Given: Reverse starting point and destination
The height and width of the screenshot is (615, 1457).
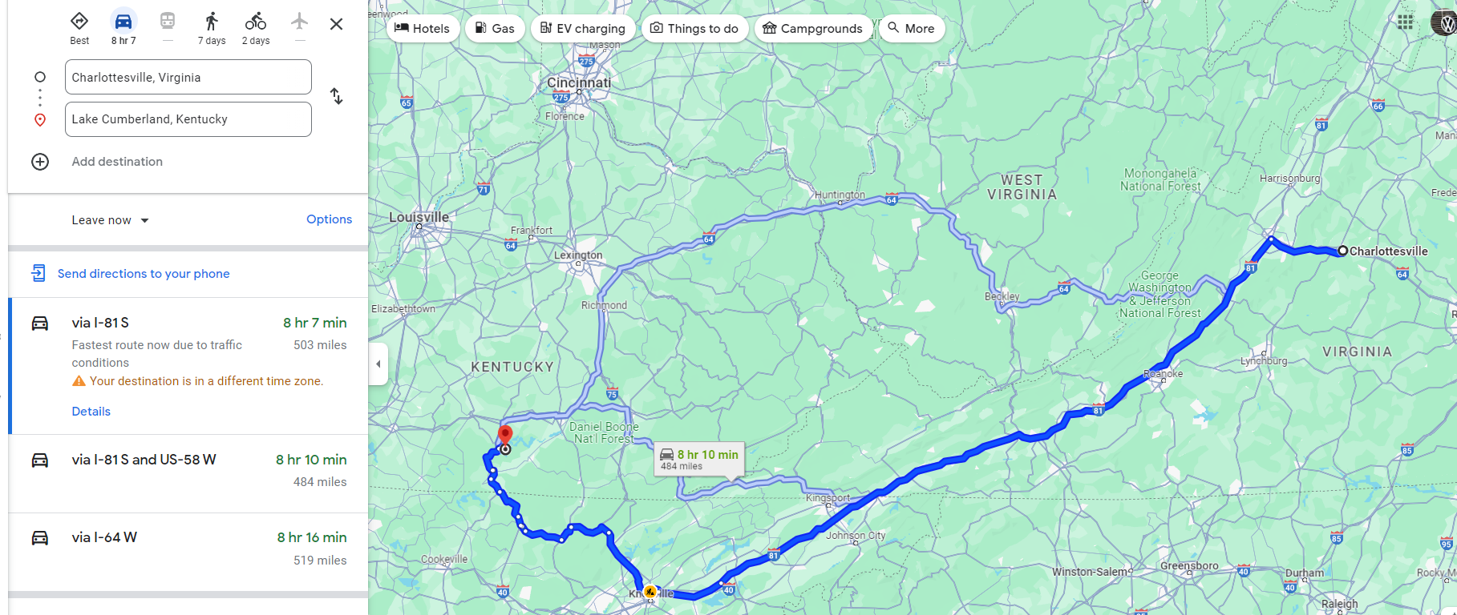Looking at the screenshot, I should point(337,97).
